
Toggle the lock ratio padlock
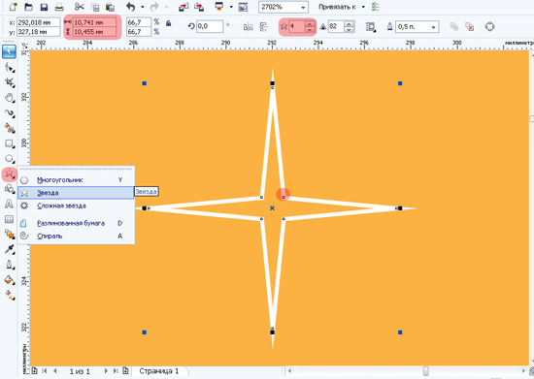tap(168, 23)
